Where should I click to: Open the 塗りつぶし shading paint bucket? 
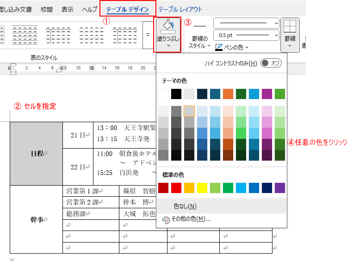click(x=168, y=26)
